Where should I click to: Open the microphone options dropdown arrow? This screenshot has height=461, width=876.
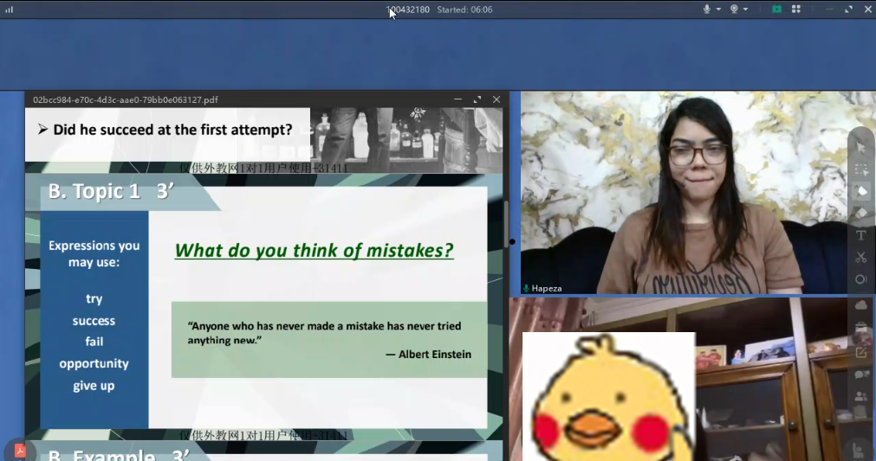718,10
